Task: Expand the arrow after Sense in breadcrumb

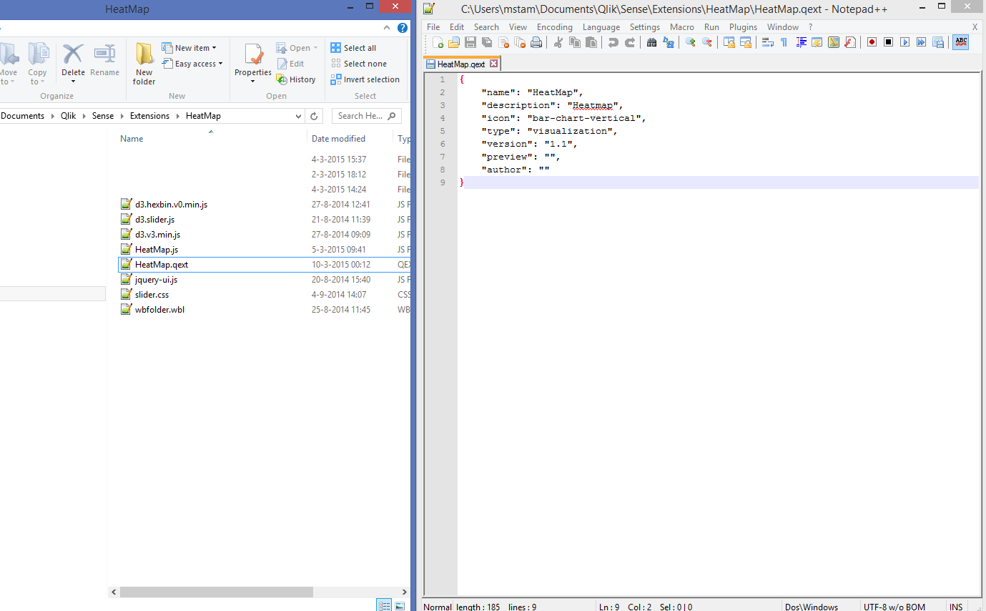Action: [122, 116]
